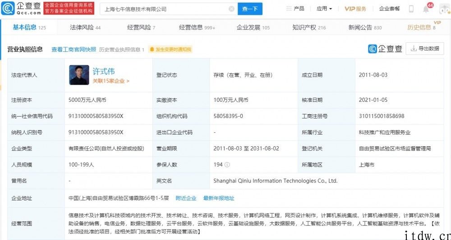Viewport: 451px width, 240px height.
Task: Click the 企查查 logo beside export button
Action: [385, 49]
